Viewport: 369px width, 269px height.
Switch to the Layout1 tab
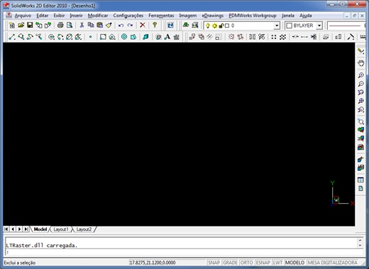click(x=61, y=229)
